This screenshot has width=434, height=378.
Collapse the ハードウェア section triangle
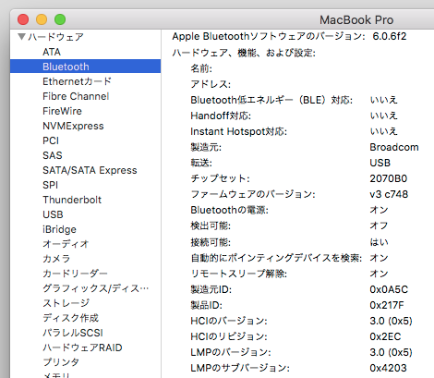[21, 37]
